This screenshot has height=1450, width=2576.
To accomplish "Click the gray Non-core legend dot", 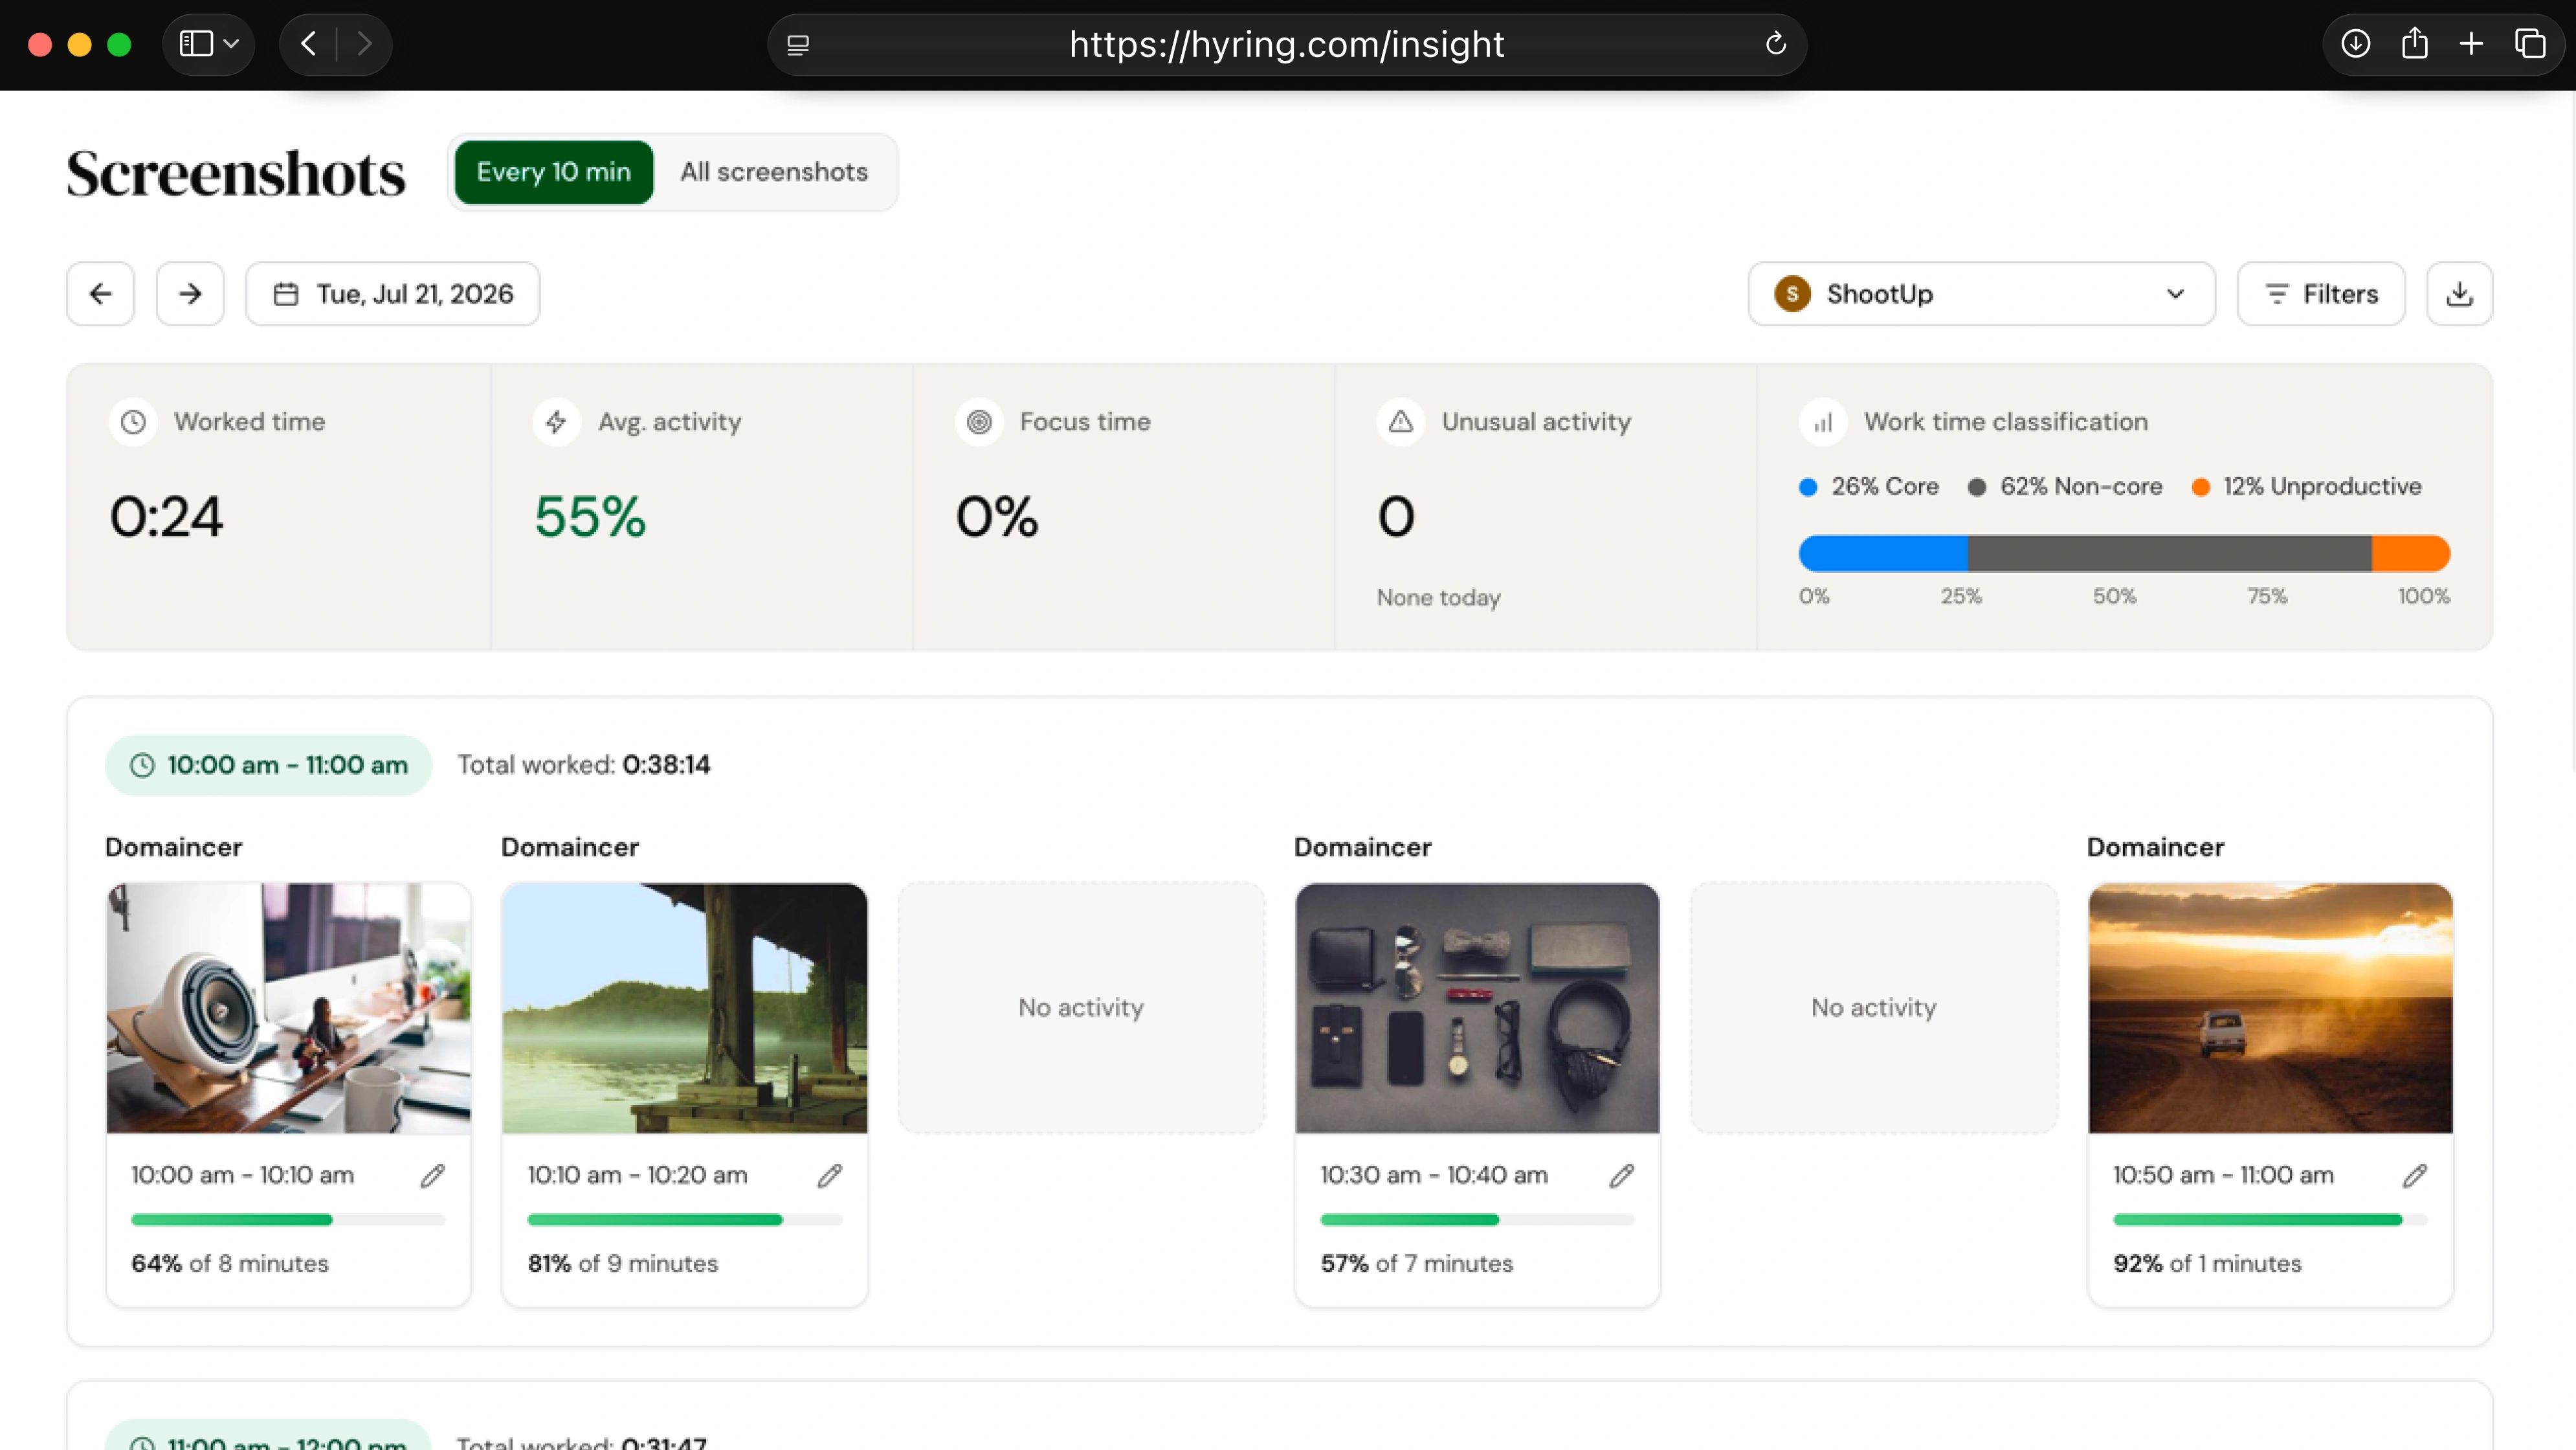I will point(1977,487).
